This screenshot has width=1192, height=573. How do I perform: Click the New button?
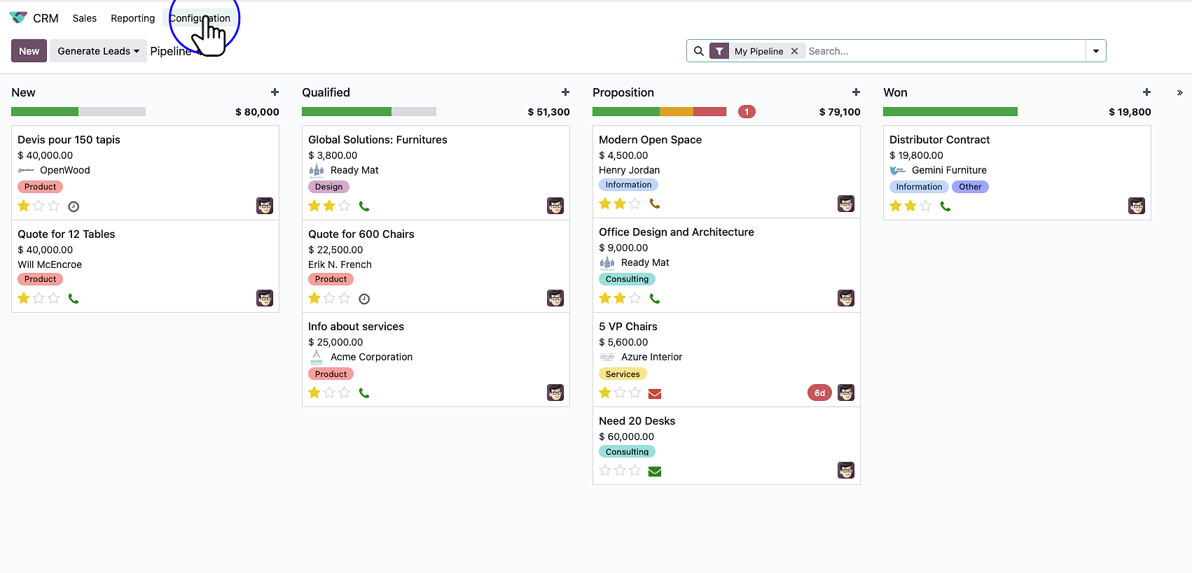point(29,51)
